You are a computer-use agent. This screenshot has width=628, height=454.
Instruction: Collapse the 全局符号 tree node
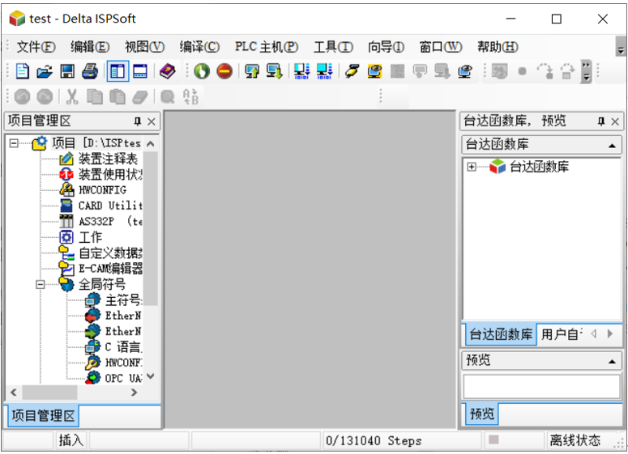point(40,284)
